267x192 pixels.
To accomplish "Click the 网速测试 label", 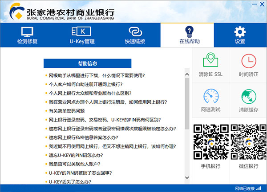I will click(x=211, y=110).
